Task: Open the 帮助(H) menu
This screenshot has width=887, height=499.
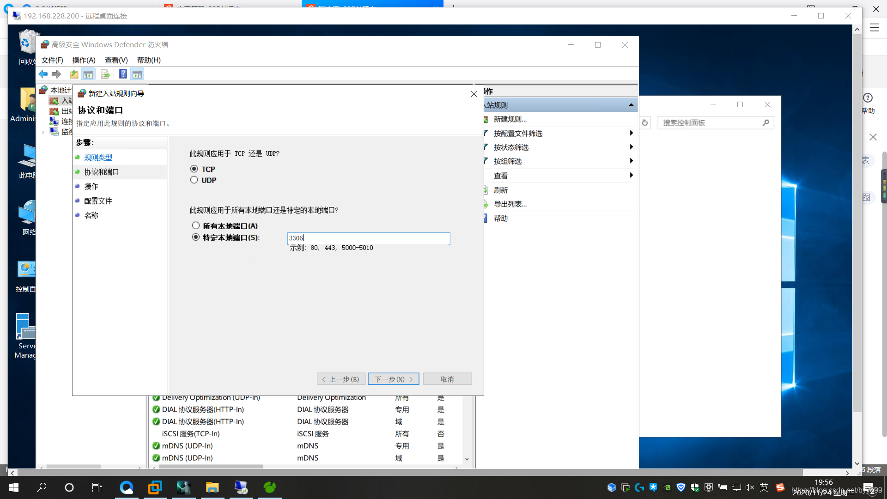Action: tap(149, 60)
